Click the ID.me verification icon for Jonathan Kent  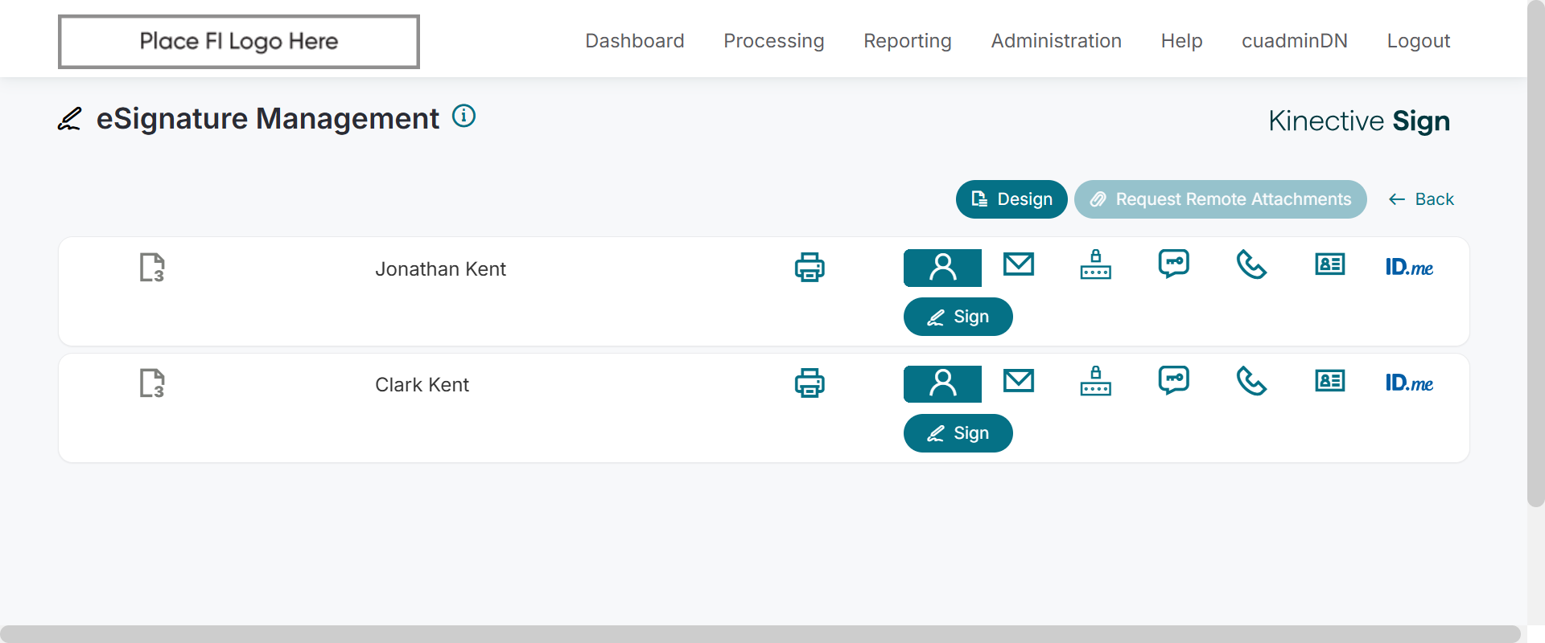click(1409, 268)
